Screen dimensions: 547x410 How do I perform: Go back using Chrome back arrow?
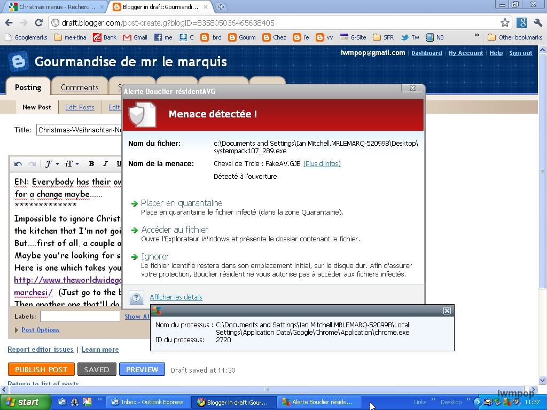coord(9,23)
